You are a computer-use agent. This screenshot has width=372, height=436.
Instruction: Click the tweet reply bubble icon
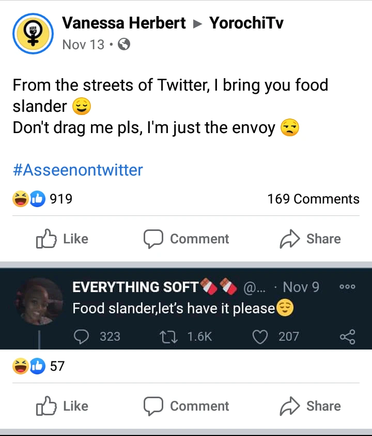tap(82, 337)
